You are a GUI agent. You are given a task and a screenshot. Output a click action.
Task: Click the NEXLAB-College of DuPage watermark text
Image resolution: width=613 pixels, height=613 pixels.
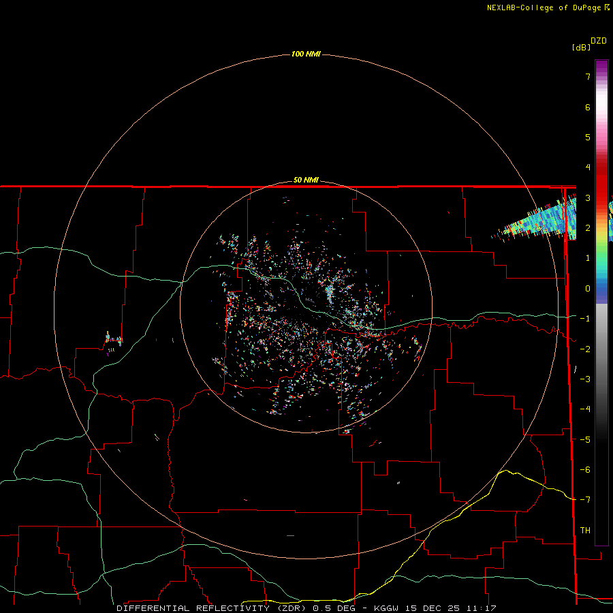pos(548,7)
